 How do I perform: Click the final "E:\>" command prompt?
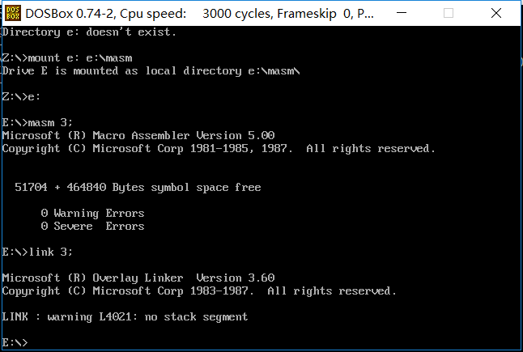15,342
